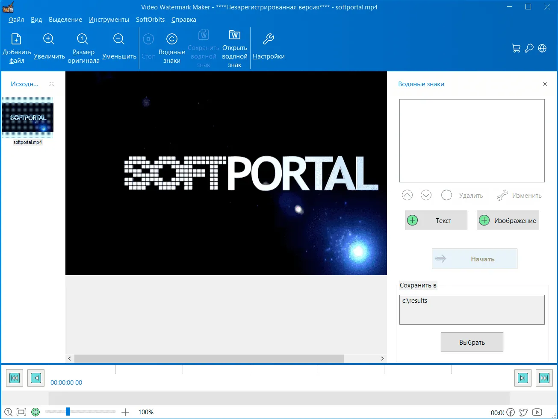Click the left arrow of the horizontal scrollbar
Viewport: 558px width, 419px height.
coord(70,359)
